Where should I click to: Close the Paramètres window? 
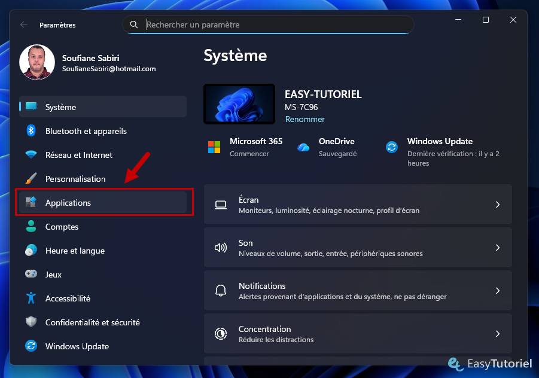click(513, 20)
